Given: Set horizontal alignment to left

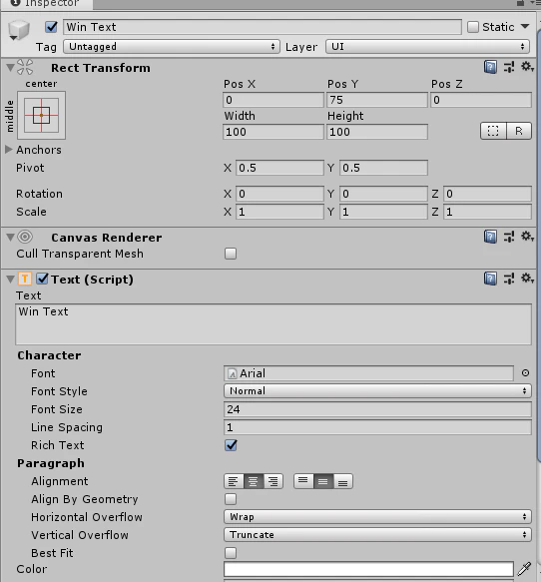Looking at the screenshot, I should pyautogui.click(x=234, y=481).
